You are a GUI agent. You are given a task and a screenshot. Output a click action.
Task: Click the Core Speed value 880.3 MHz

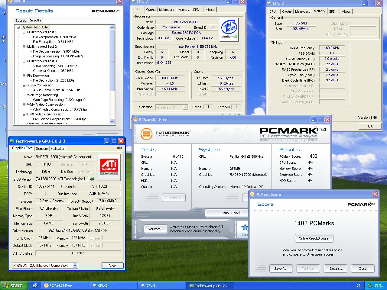(x=170, y=78)
